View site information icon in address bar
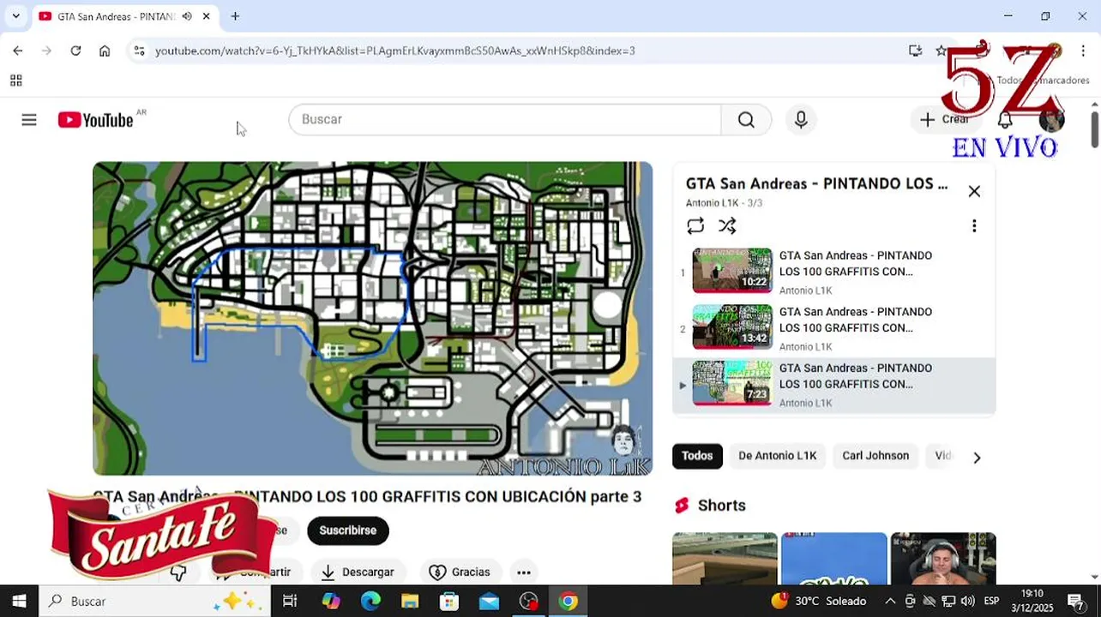The image size is (1101, 617). click(140, 51)
